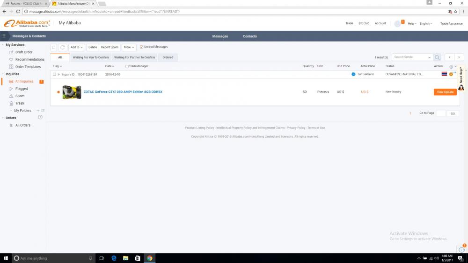Image resolution: width=468 pixels, height=263 pixels.
Task: Click the Thailand flag icon
Action: [x=444, y=74]
